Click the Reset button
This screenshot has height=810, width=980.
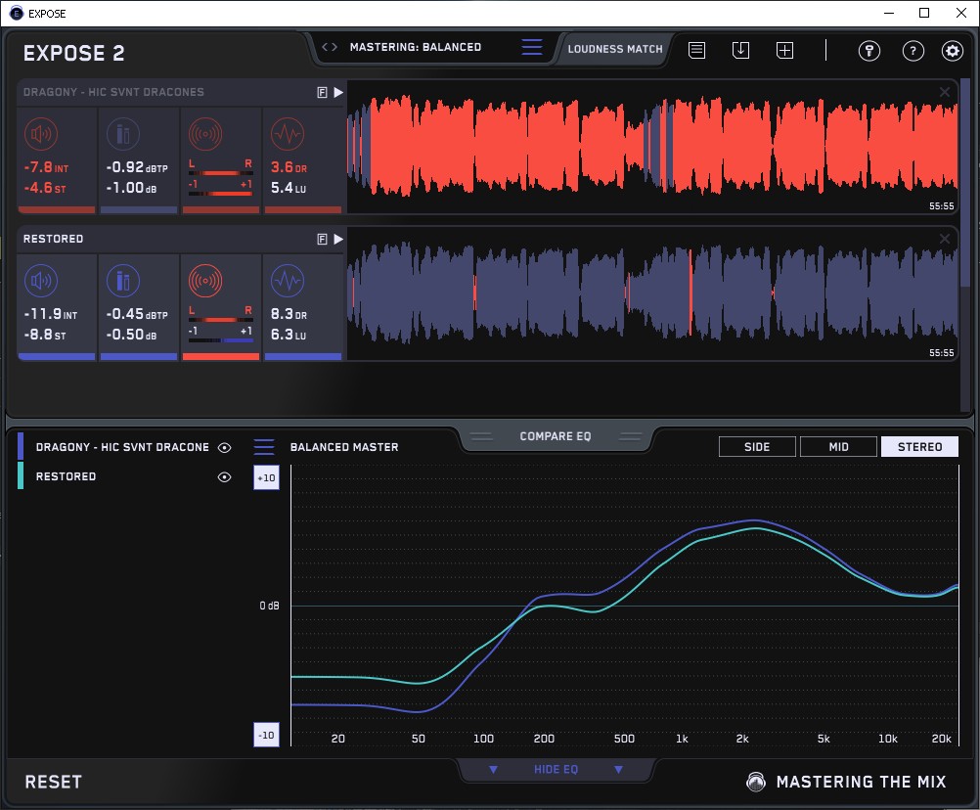[53, 782]
